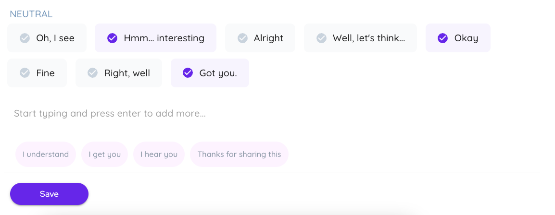Click the purple check icon beside Okay
555x215 pixels.
pyautogui.click(x=443, y=38)
